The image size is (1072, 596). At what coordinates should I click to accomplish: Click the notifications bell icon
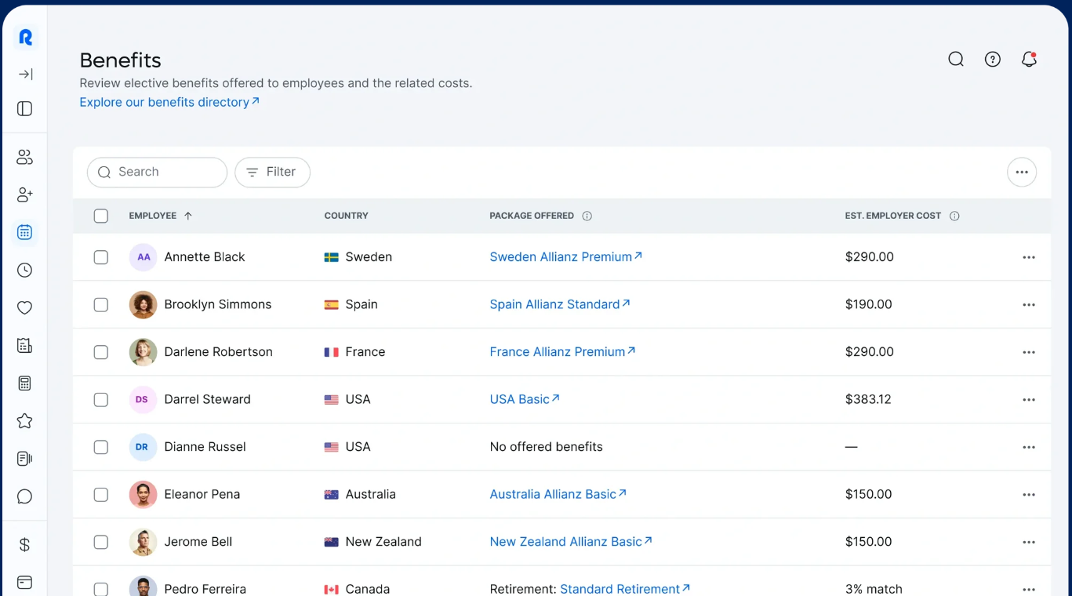point(1029,60)
